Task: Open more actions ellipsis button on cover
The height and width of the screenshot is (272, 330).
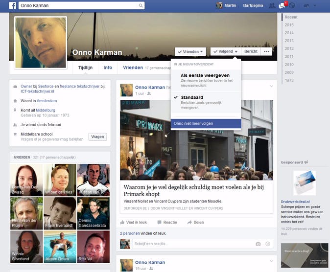Action: (266, 51)
